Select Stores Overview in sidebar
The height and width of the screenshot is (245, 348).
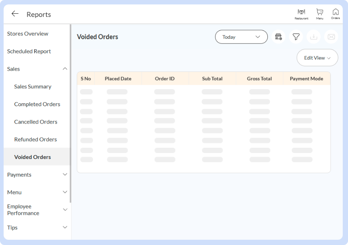pyautogui.click(x=28, y=34)
